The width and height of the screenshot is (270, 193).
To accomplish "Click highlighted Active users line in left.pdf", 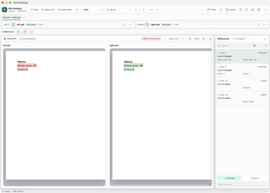I will click(x=27, y=66).
